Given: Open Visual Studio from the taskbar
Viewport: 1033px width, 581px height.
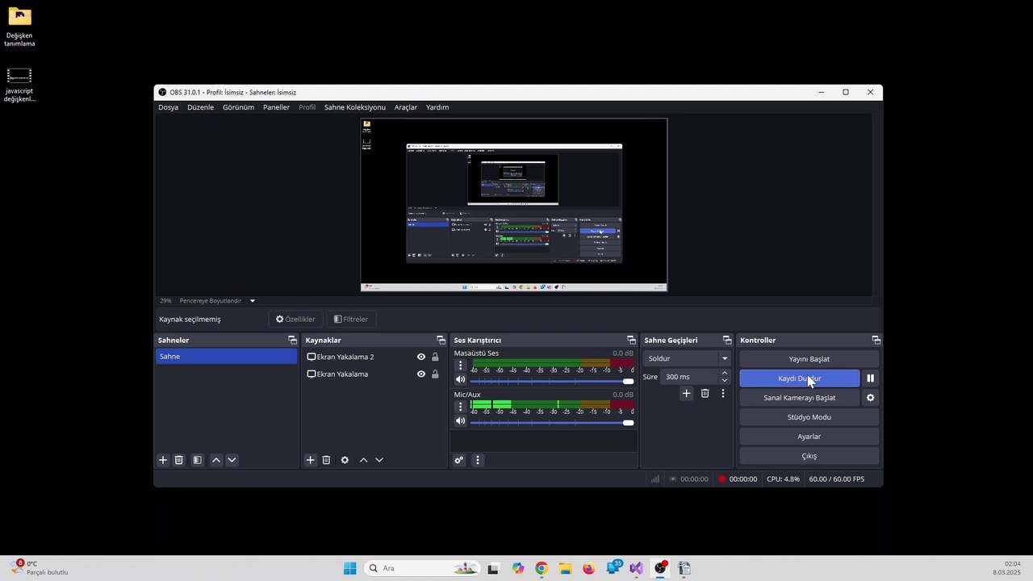Looking at the screenshot, I should (x=636, y=568).
